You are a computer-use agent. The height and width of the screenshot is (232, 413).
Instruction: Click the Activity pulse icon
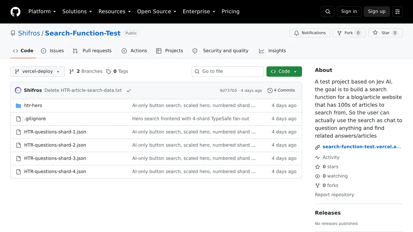[x=317, y=157]
